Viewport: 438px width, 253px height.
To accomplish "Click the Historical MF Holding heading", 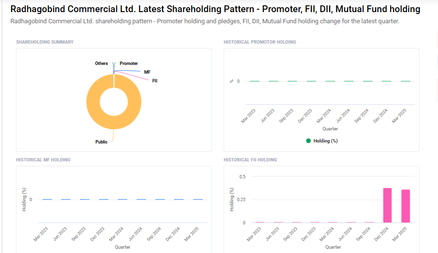I will 43,160.
